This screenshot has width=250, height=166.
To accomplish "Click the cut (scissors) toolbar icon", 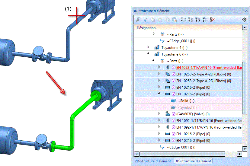I will (146, 20).
